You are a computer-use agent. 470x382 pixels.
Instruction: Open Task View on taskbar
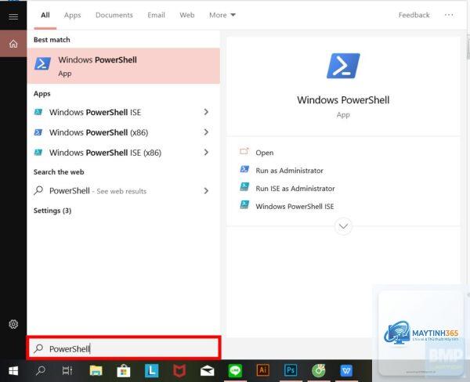tap(67, 371)
